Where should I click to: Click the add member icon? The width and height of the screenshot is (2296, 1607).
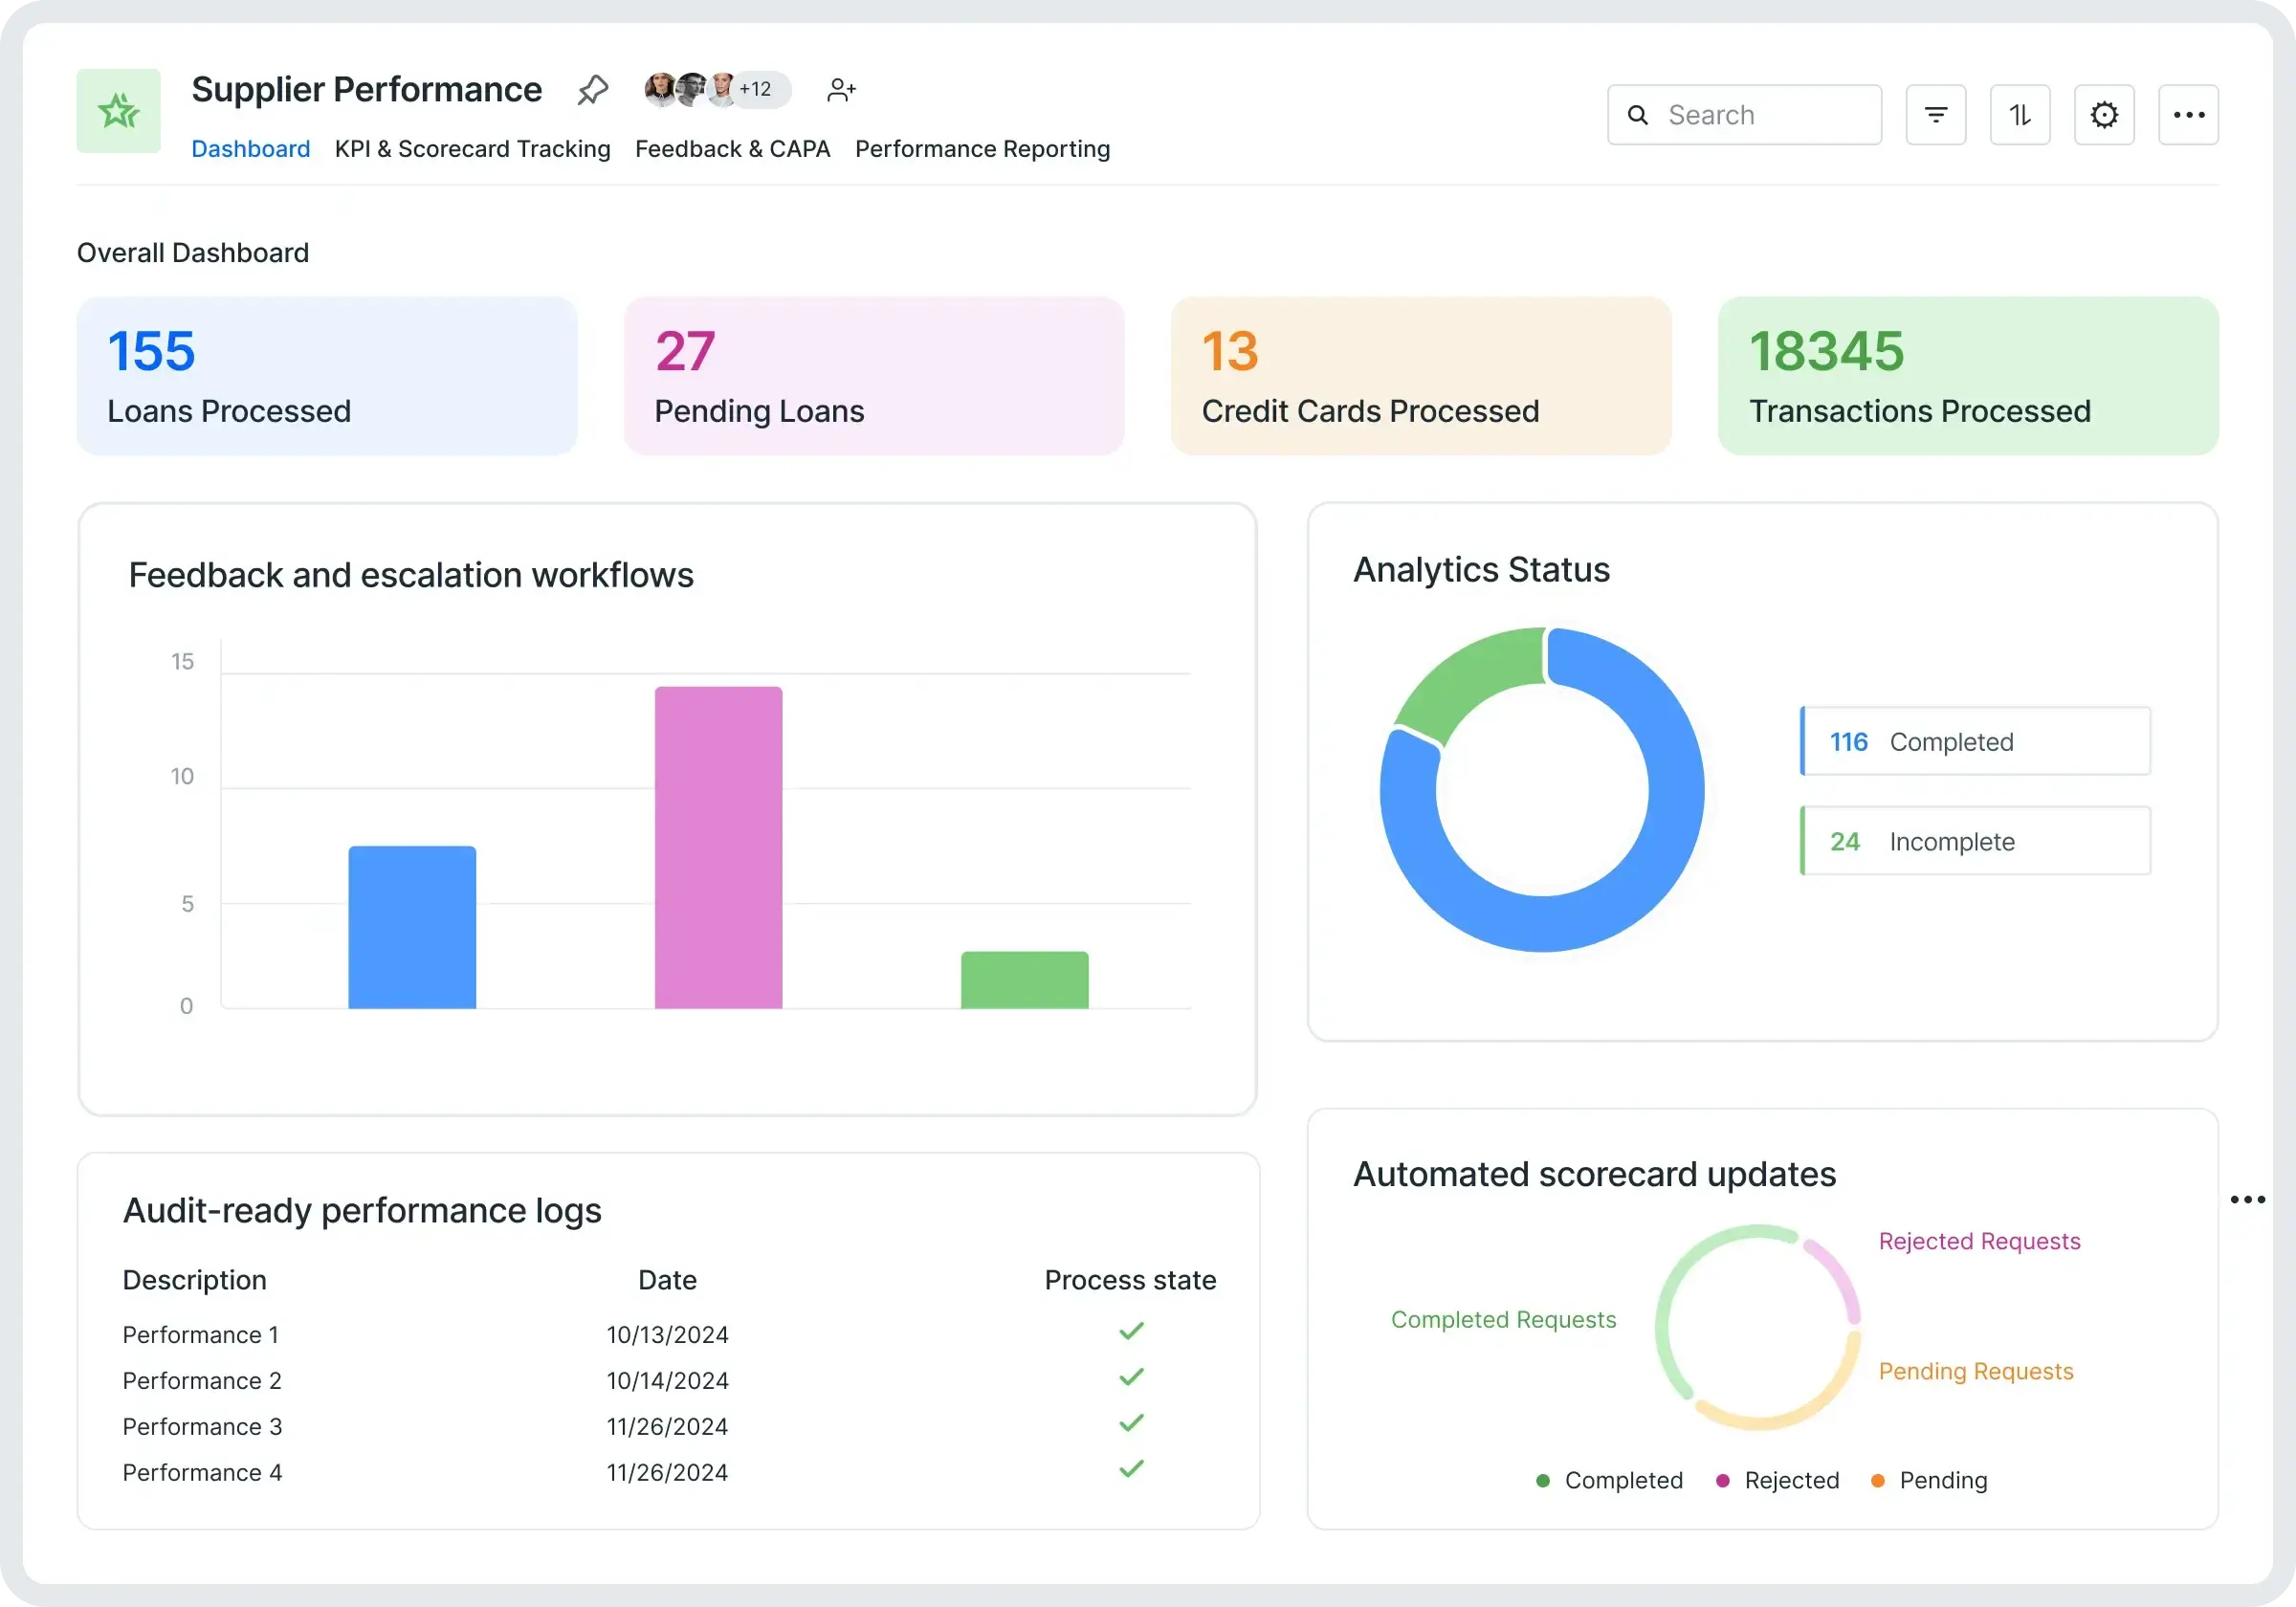tap(841, 90)
